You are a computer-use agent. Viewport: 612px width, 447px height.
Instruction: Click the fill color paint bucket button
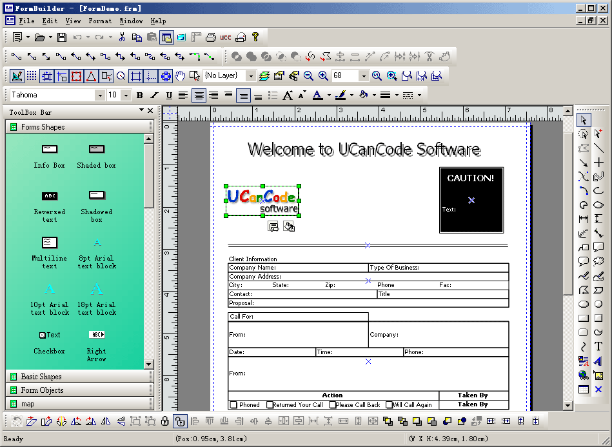363,95
